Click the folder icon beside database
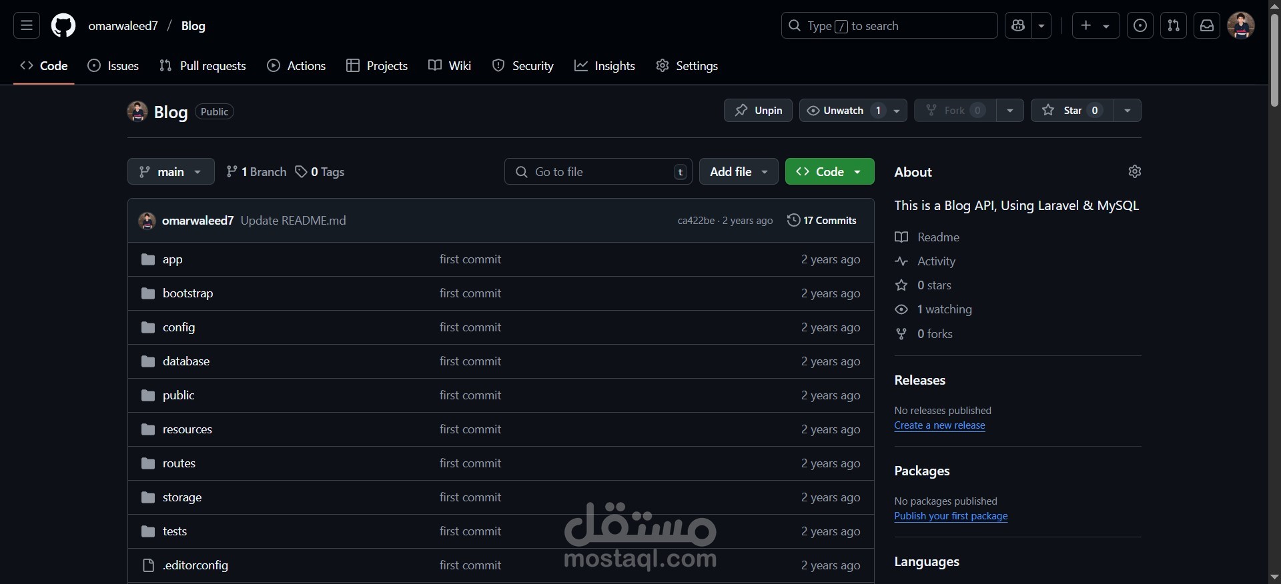Viewport: 1281px width, 584px height. tap(148, 361)
